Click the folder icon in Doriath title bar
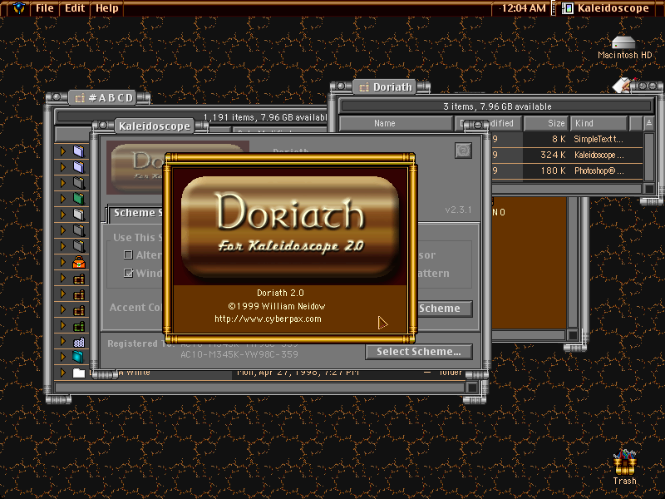665x499 pixels. coord(364,87)
